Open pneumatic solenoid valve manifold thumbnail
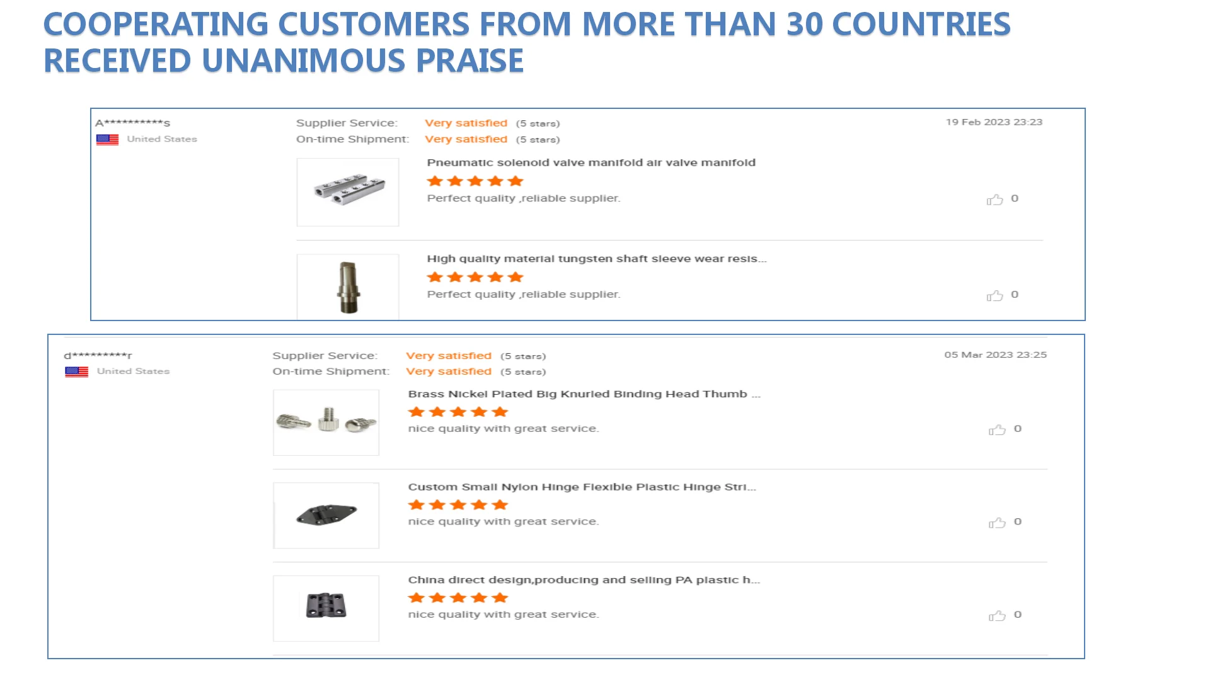1210x680 pixels. (x=348, y=192)
